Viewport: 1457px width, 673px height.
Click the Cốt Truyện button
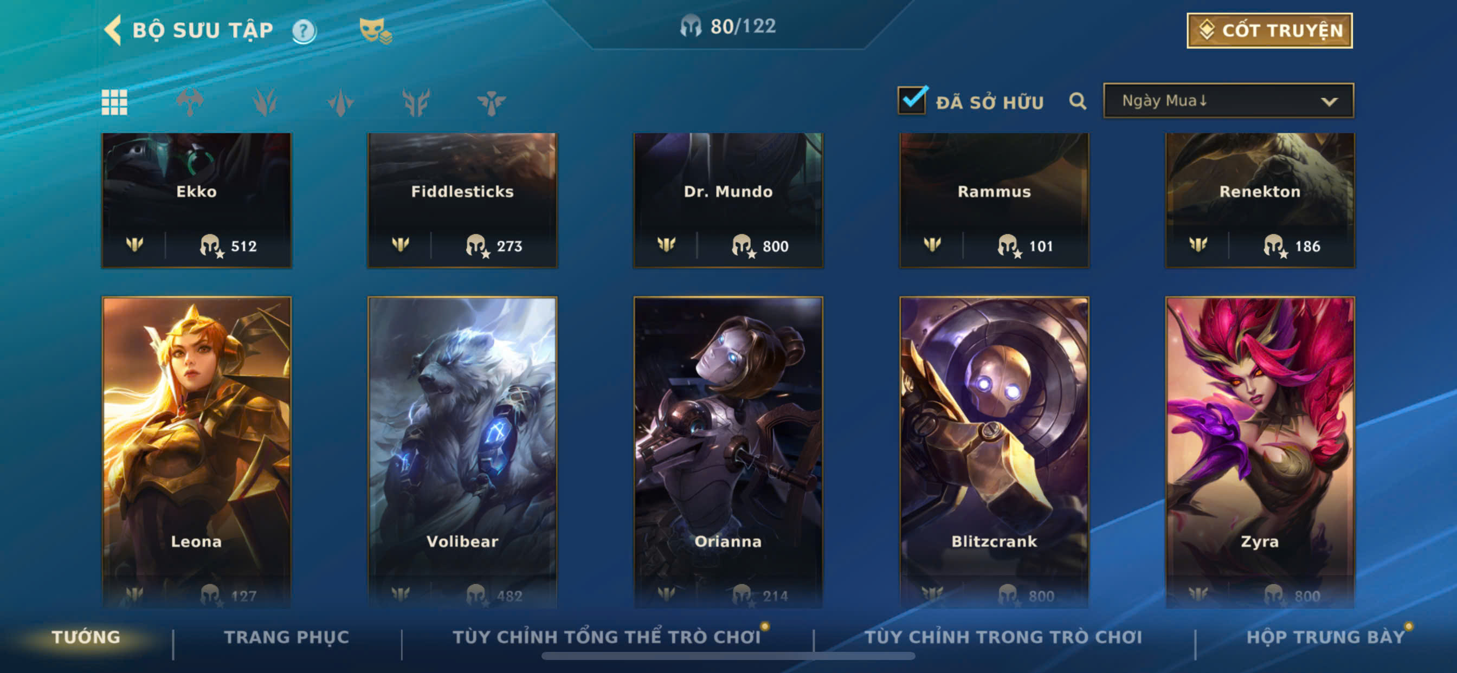click(x=1269, y=30)
